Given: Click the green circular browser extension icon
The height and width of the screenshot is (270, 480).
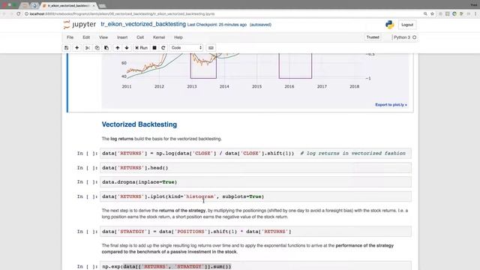Looking at the screenshot, I should 454,13.
